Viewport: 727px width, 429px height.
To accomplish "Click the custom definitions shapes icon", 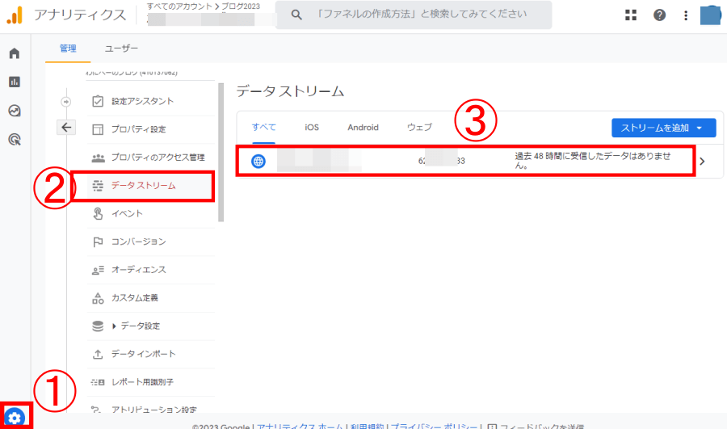I will [98, 298].
